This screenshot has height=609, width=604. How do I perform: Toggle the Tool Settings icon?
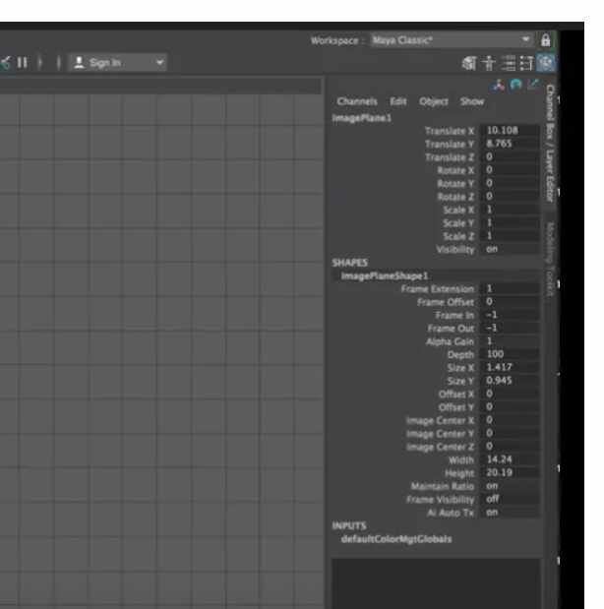(526, 63)
